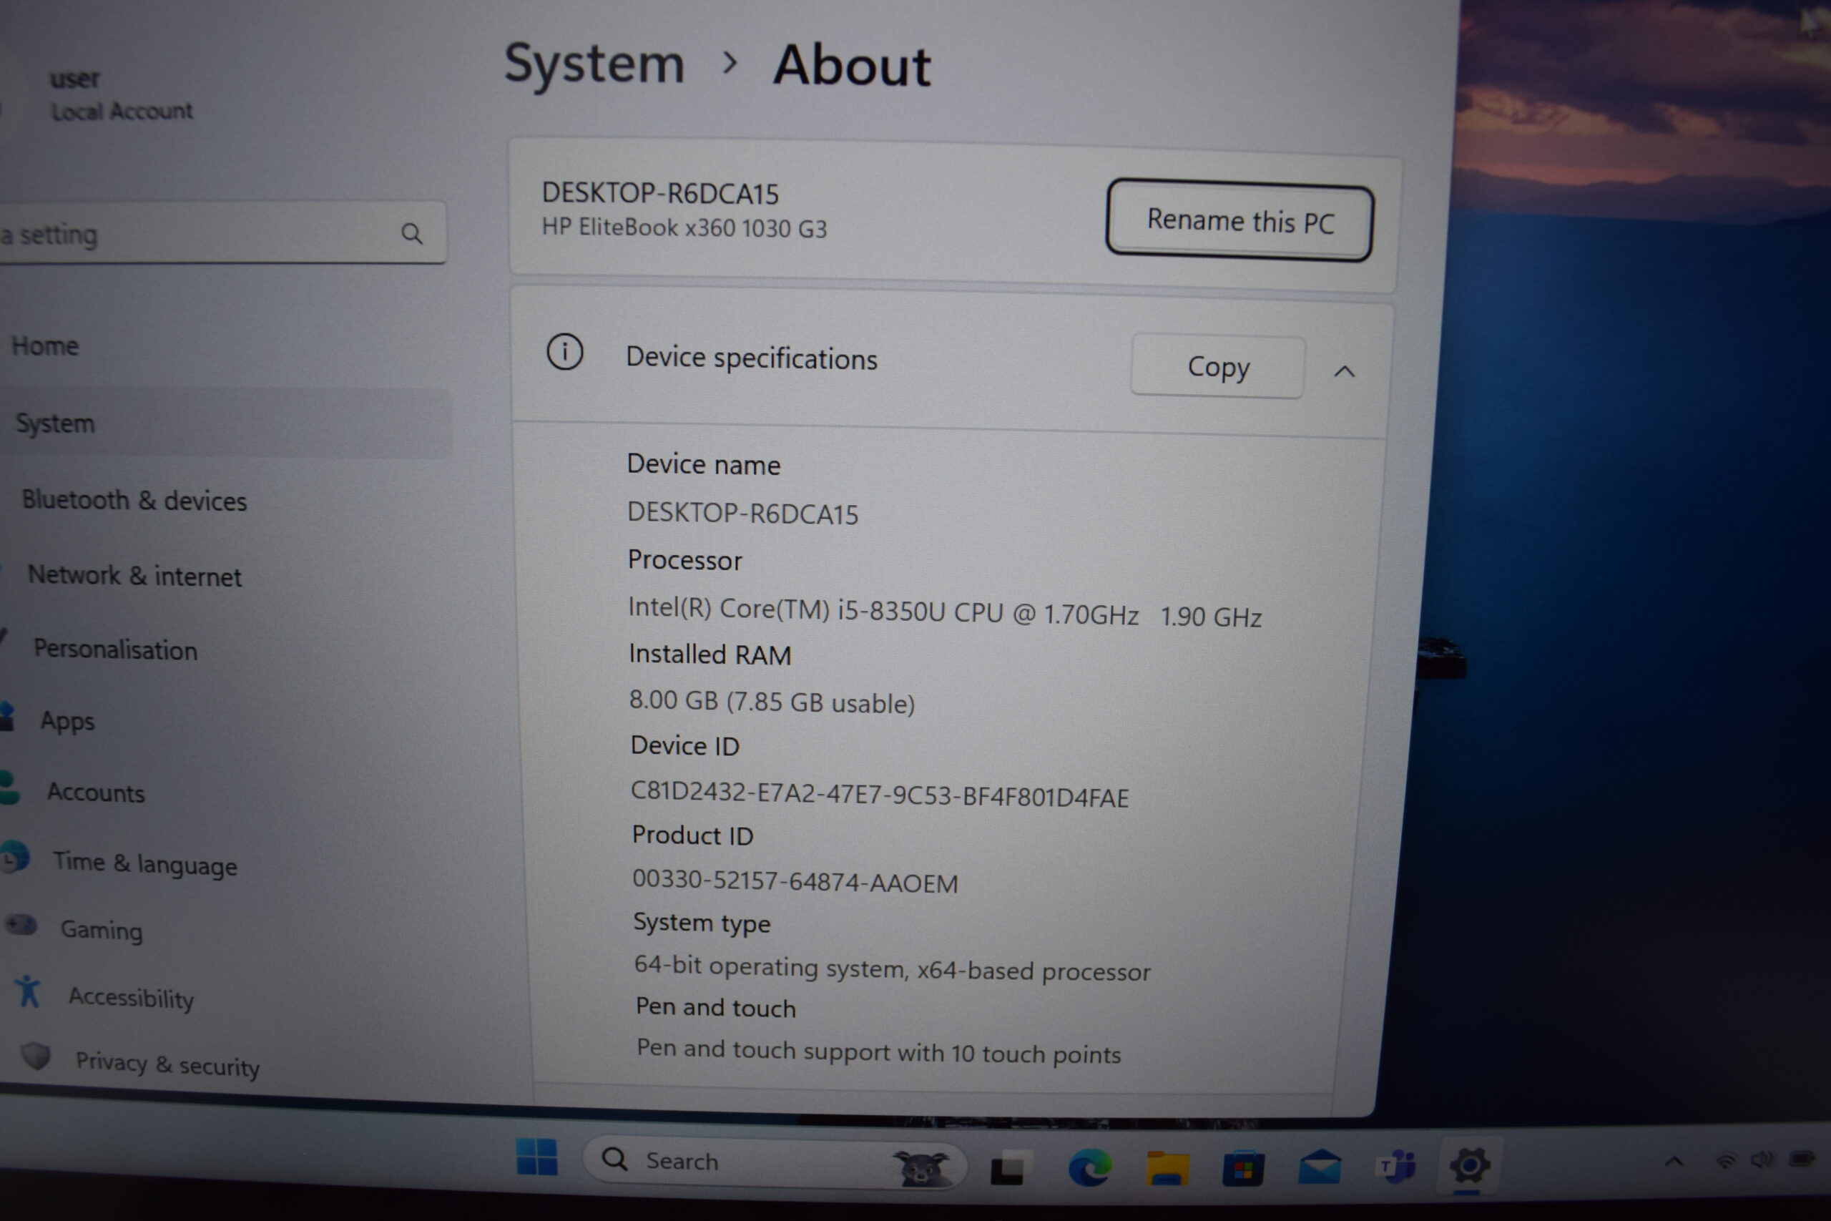Viewport: 1831px width, 1221px height.
Task: Click the Find a setting search field
Action: point(222,233)
